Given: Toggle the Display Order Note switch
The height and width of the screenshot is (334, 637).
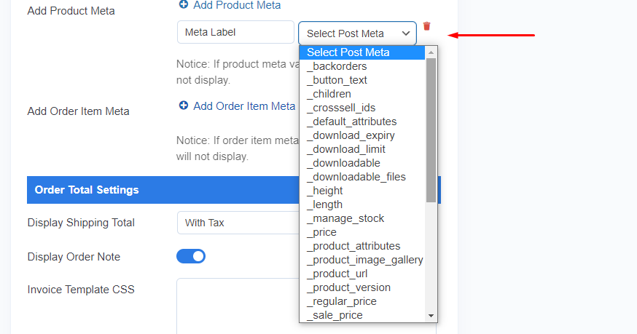Looking at the screenshot, I should [x=191, y=256].
